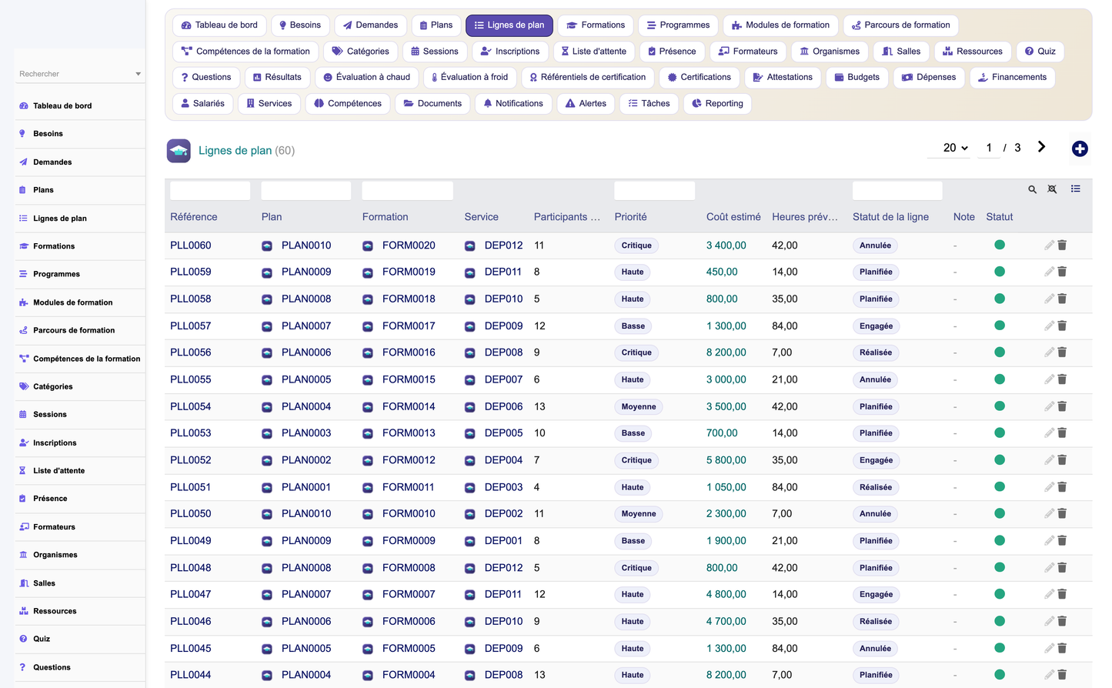The width and height of the screenshot is (1112, 688).
Task: Click Moyenne priority badge of PLL0054
Action: point(639,406)
